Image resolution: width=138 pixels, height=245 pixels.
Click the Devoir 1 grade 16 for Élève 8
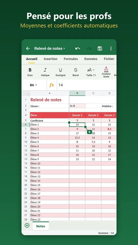[77, 155]
